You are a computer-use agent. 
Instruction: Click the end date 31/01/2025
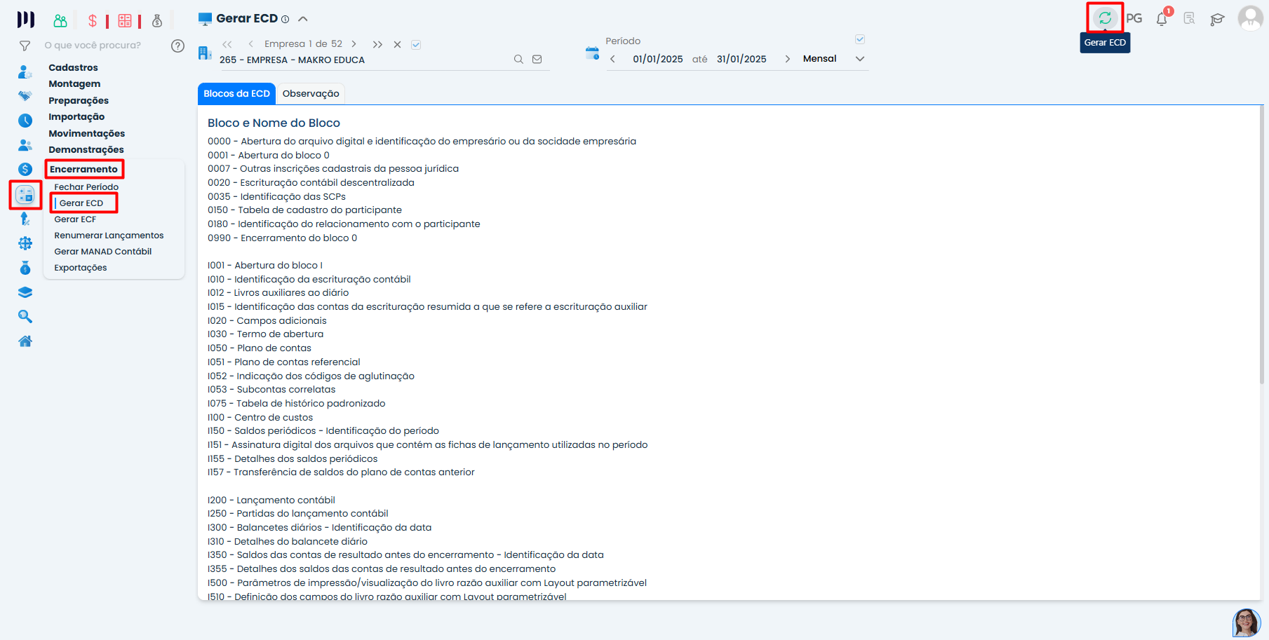point(741,59)
